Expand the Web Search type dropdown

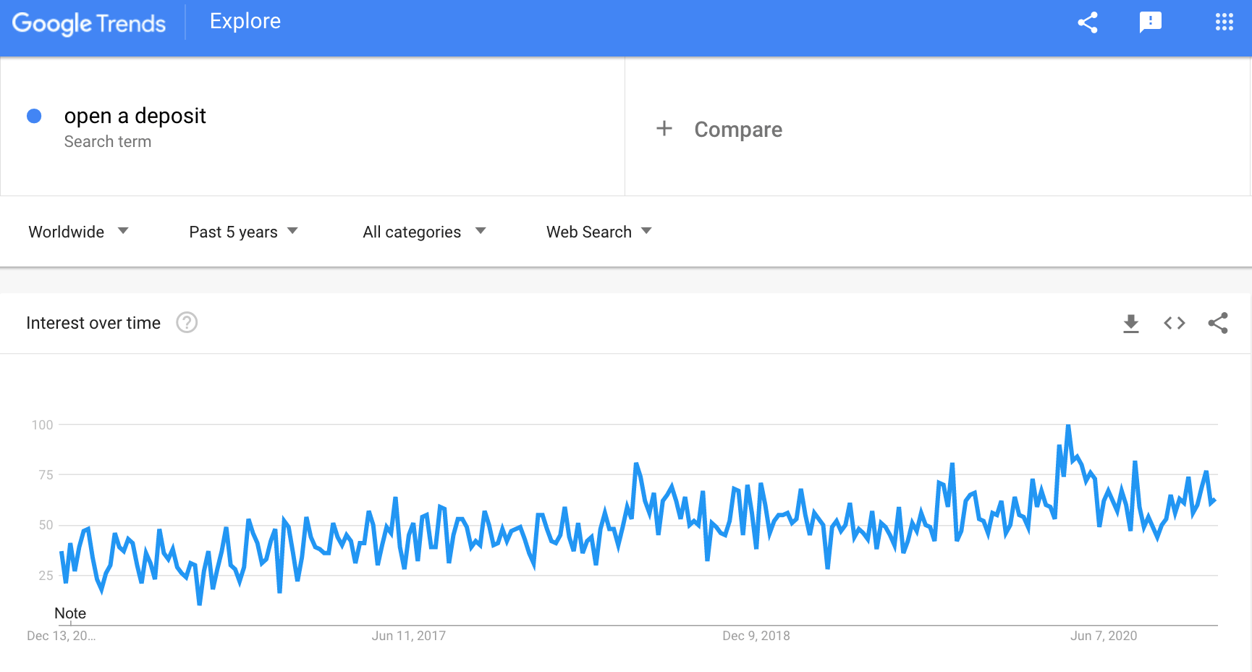pyautogui.click(x=598, y=232)
